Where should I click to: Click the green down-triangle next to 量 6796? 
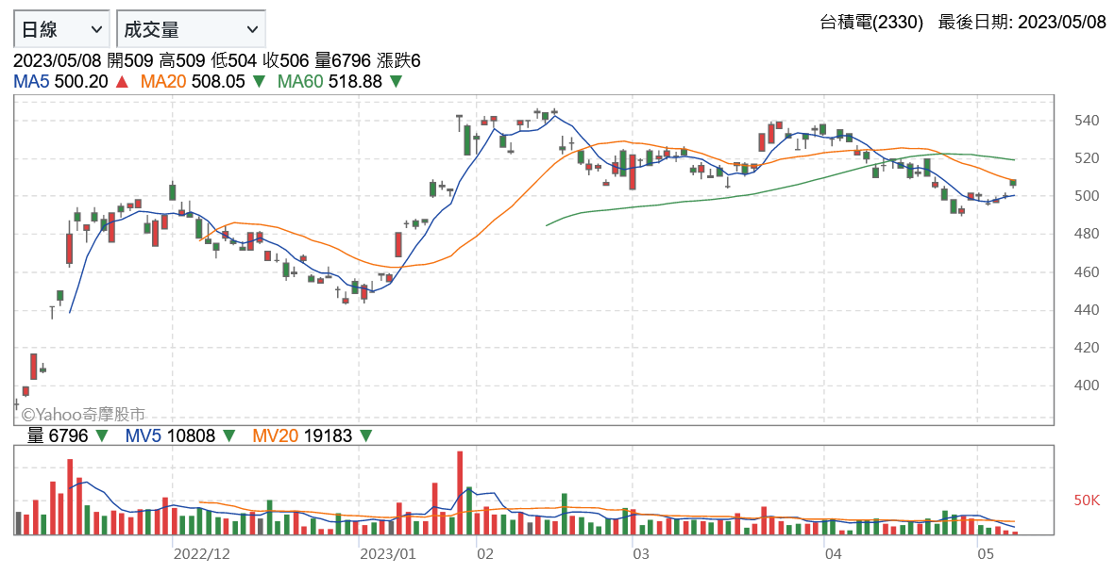102,435
